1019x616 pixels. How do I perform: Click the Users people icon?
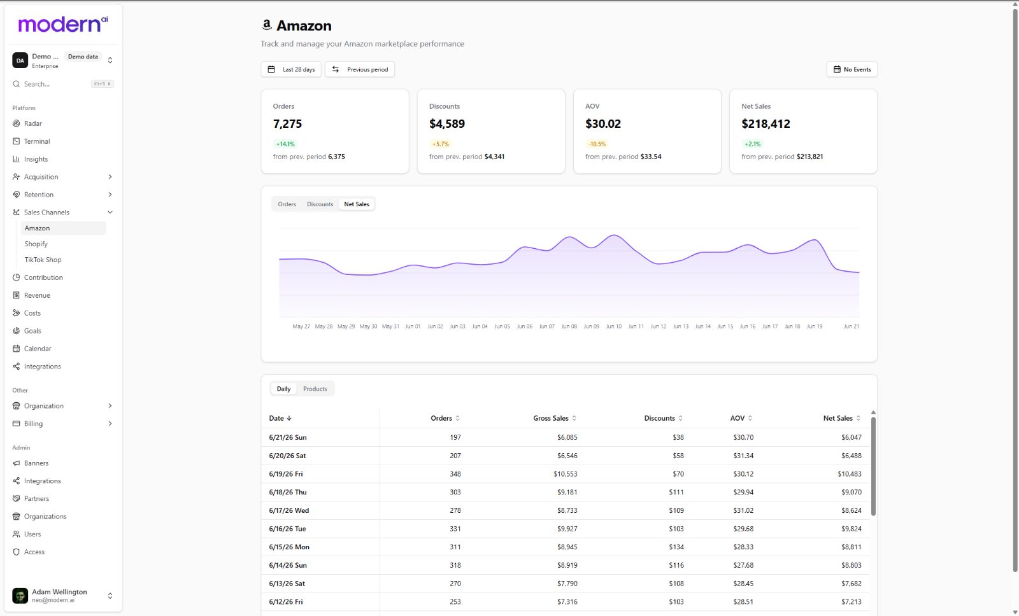(17, 535)
